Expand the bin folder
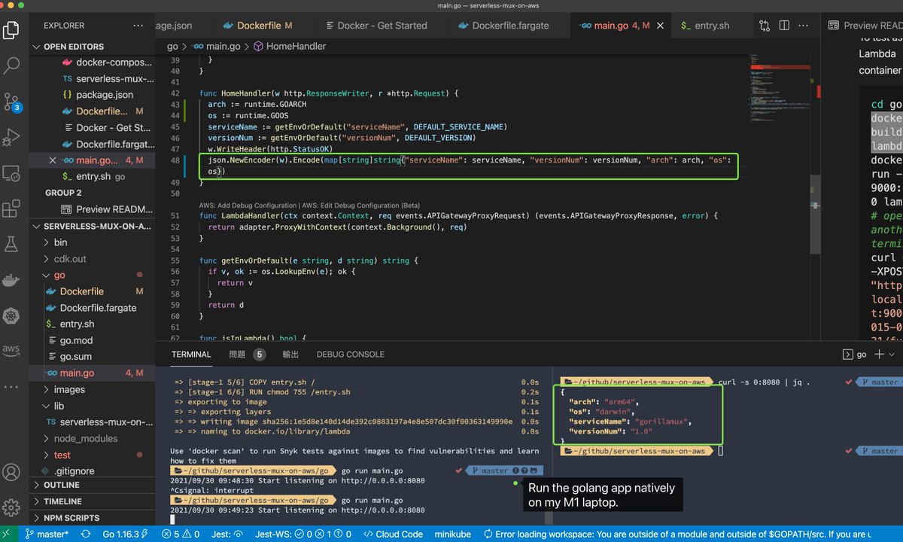This screenshot has width=903, height=542. coord(60,242)
